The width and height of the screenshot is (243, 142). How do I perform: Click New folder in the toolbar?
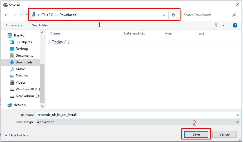tap(40, 25)
